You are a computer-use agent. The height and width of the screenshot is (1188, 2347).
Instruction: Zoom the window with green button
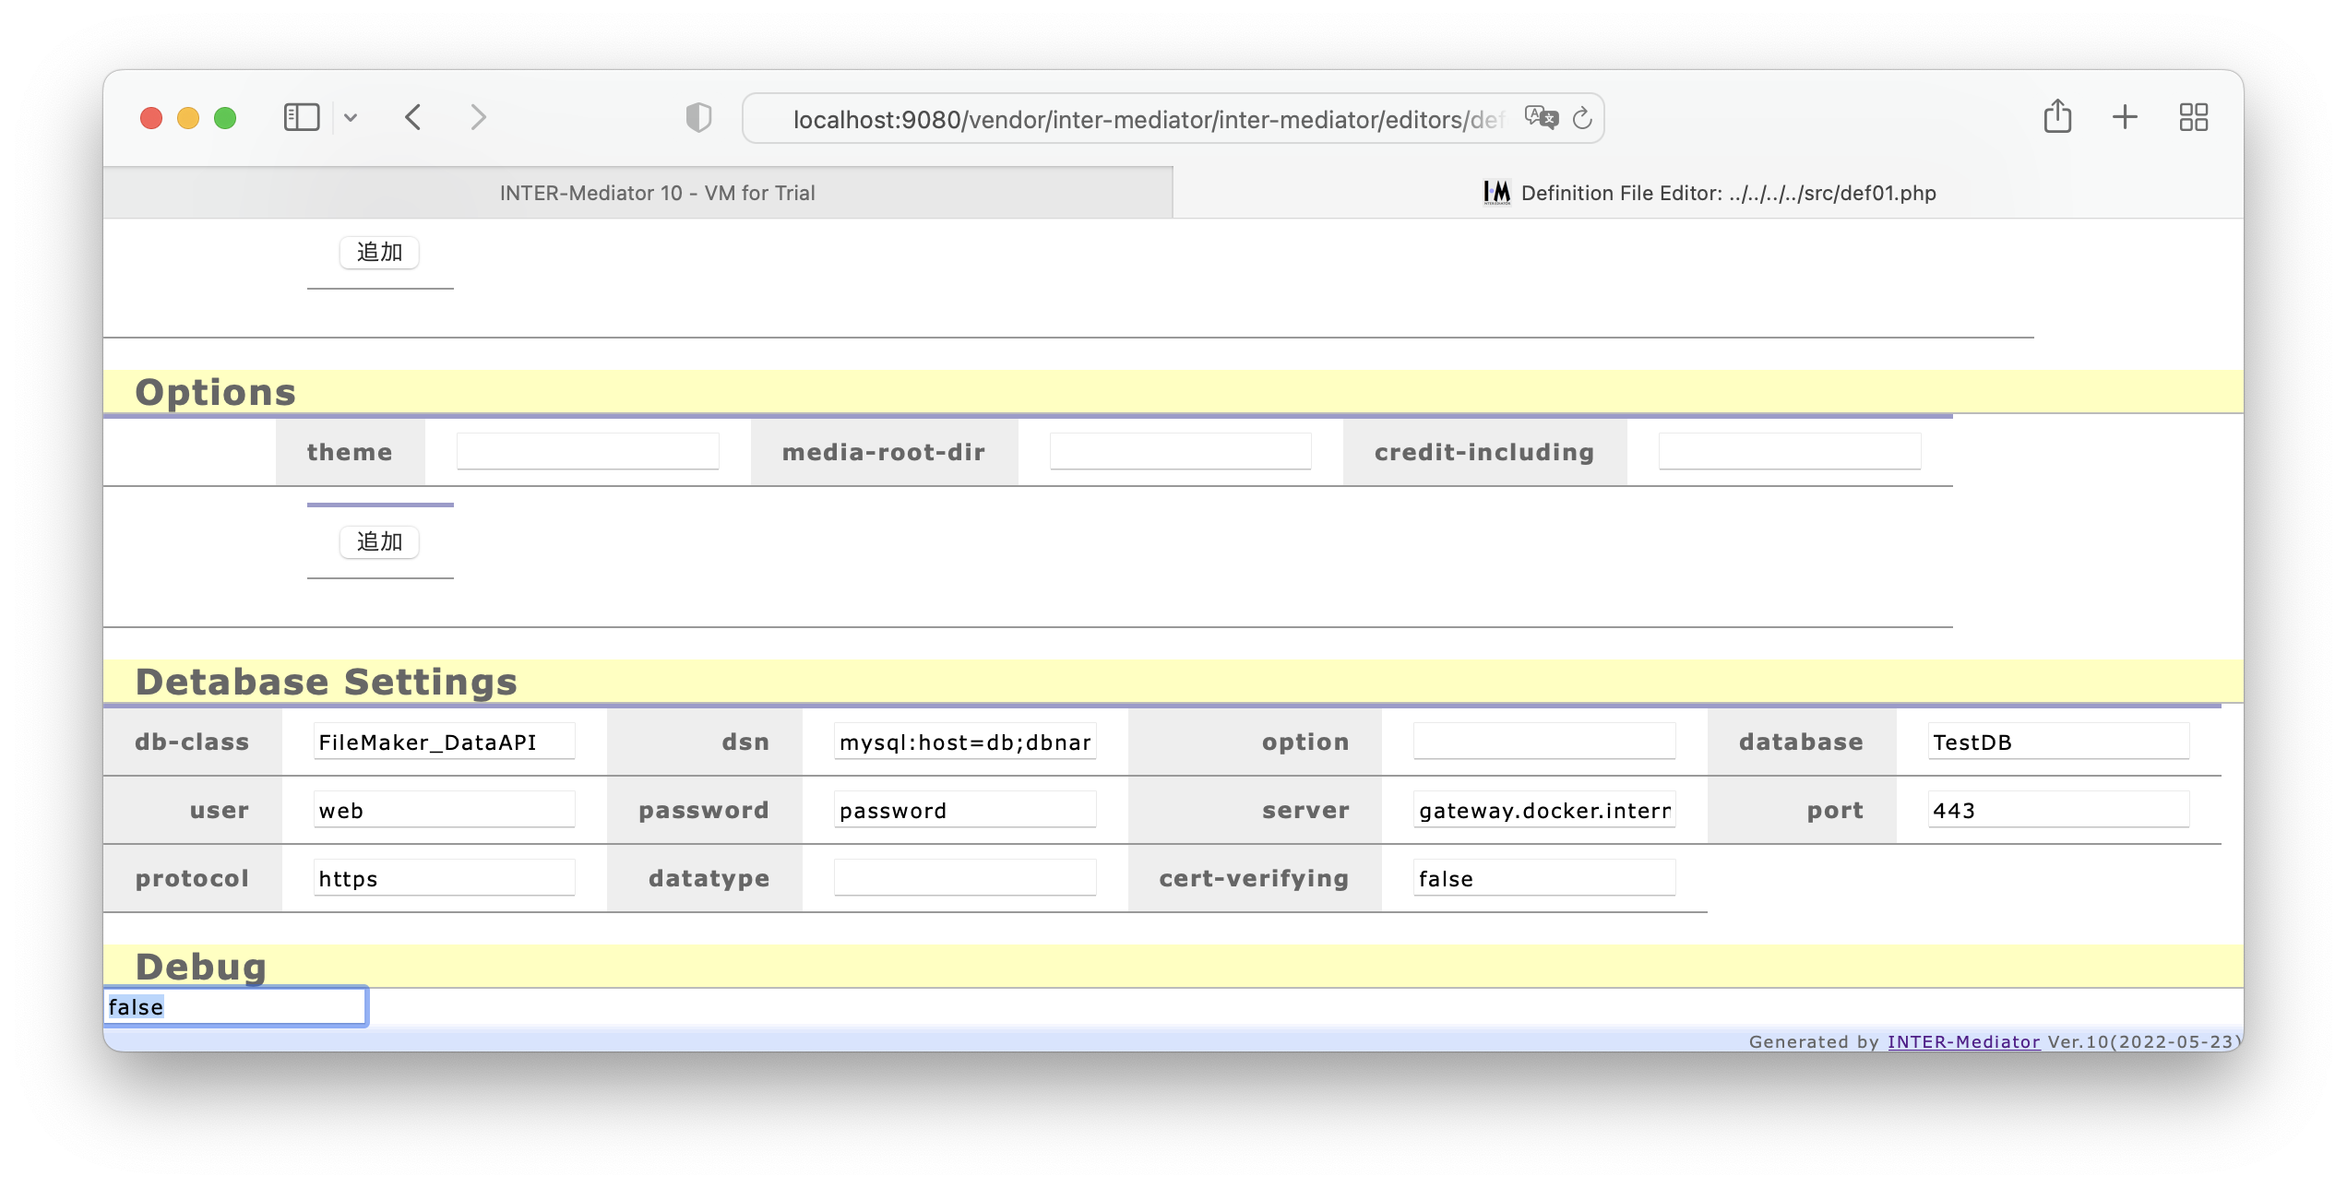[x=225, y=118]
